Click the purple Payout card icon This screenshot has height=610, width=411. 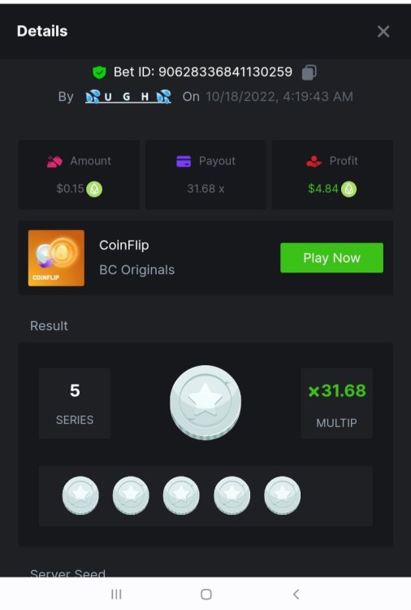(x=184, y=161)
